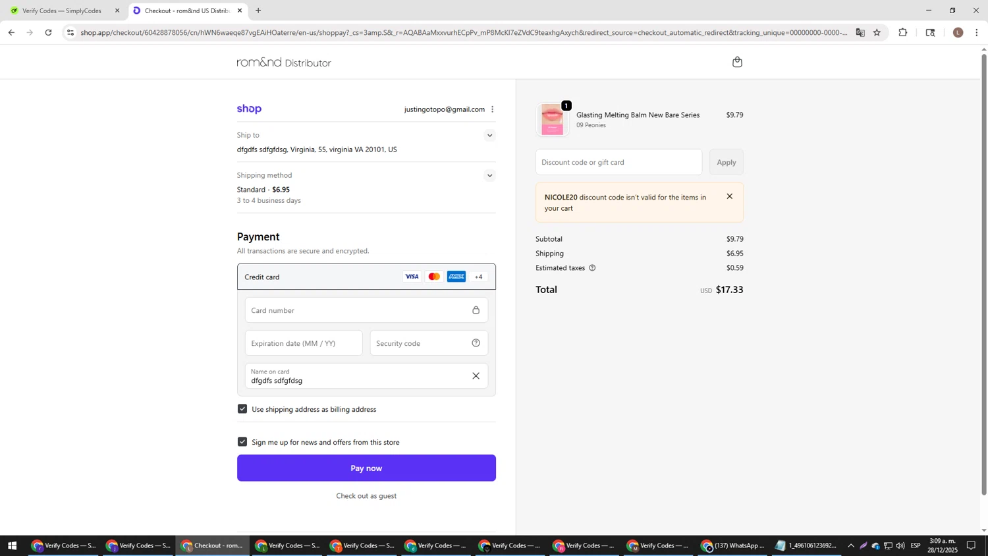Open the estimated taxes info icon
This screenshot has width=988, height=556.
592,268
